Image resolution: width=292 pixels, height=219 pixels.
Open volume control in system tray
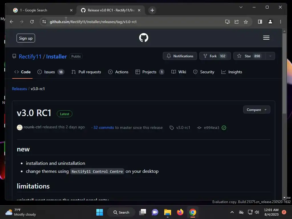click(x=257, y=212)
